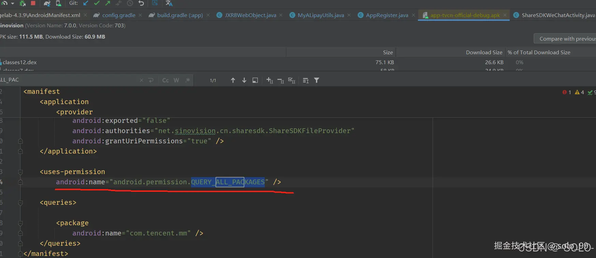
Task: Close the build.gradle (:app) tab
Action: (x=208, y=15)
